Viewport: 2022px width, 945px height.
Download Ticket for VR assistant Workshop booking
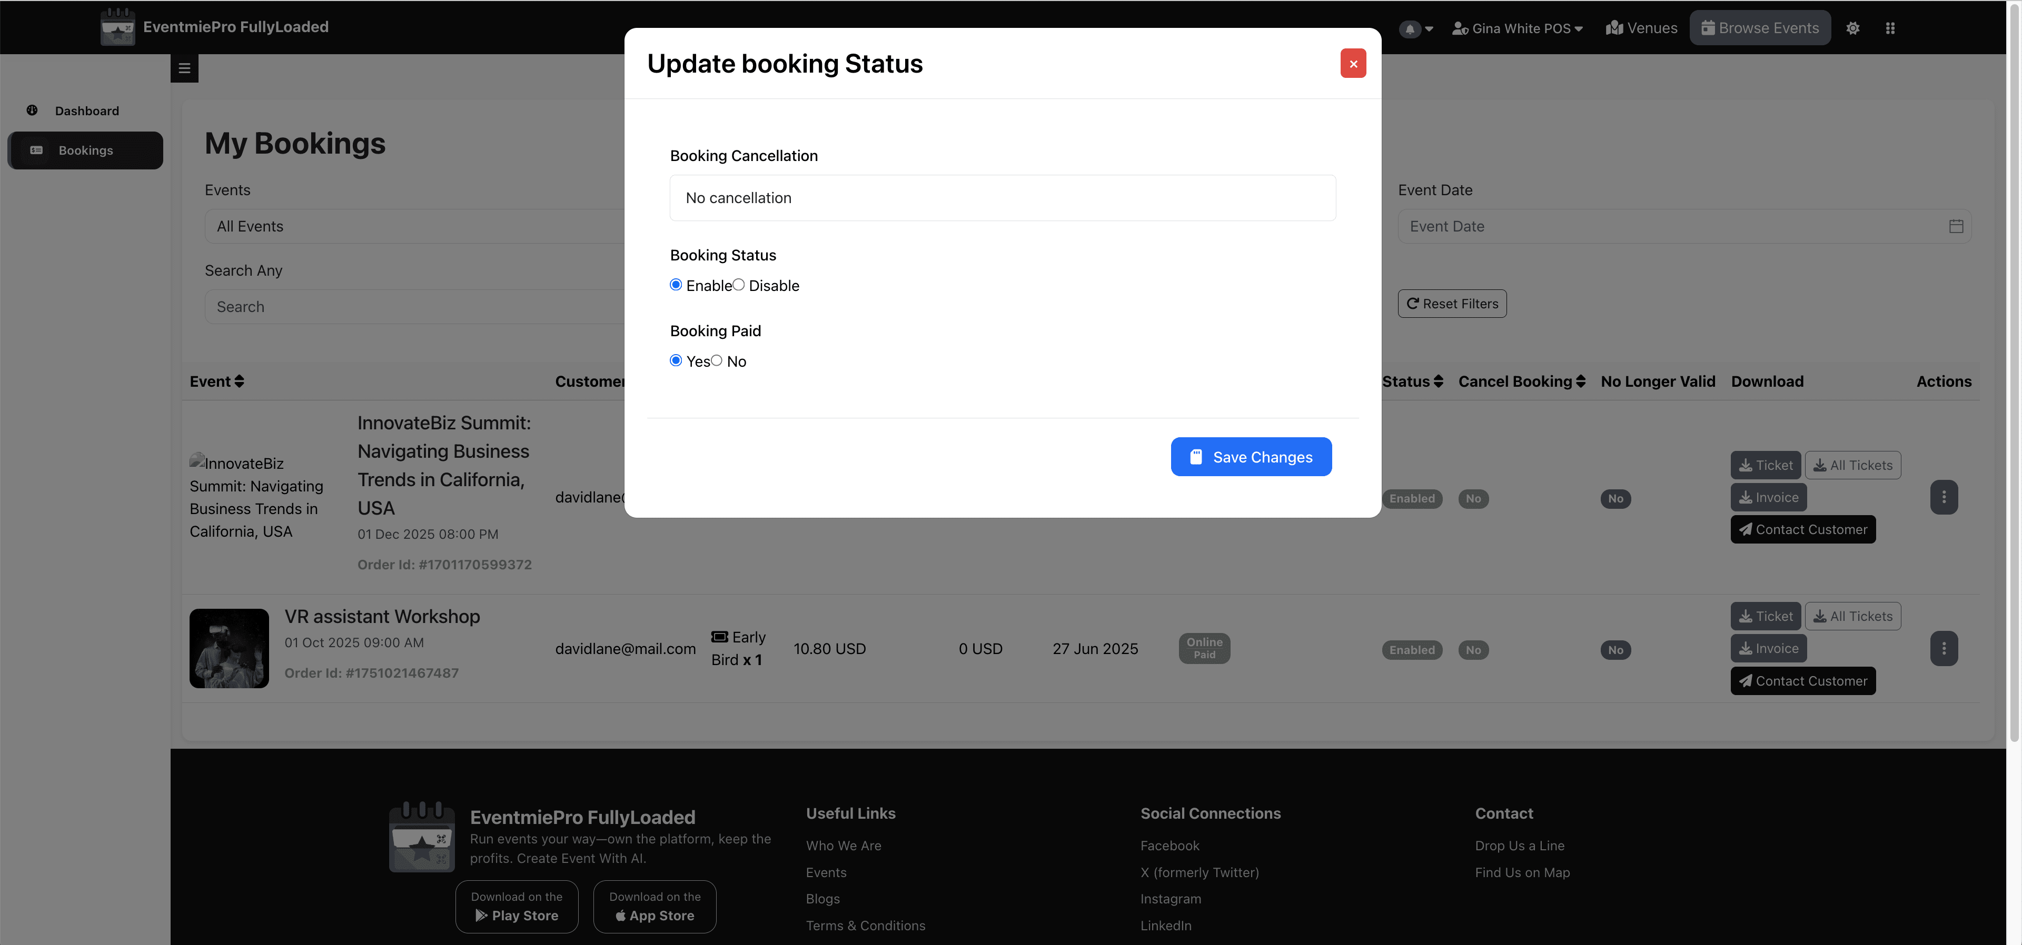(x=1765, y=616)
